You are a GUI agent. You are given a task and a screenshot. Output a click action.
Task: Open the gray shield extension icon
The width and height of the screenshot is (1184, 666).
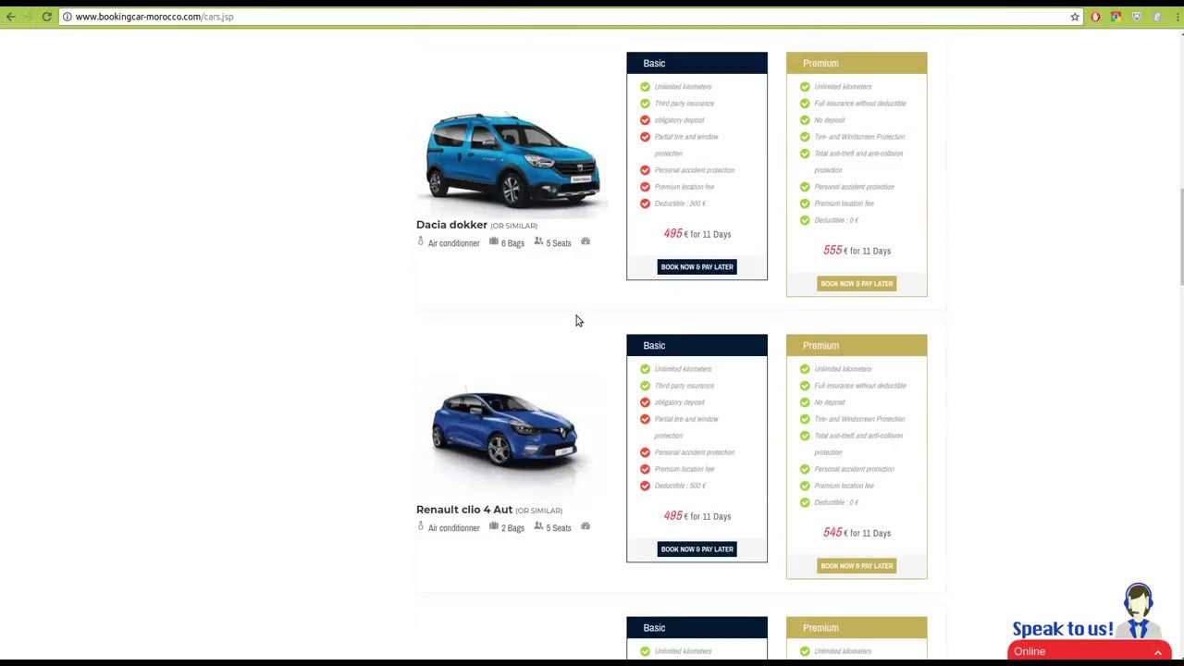pyautogui.click(x=1137, y=17)
